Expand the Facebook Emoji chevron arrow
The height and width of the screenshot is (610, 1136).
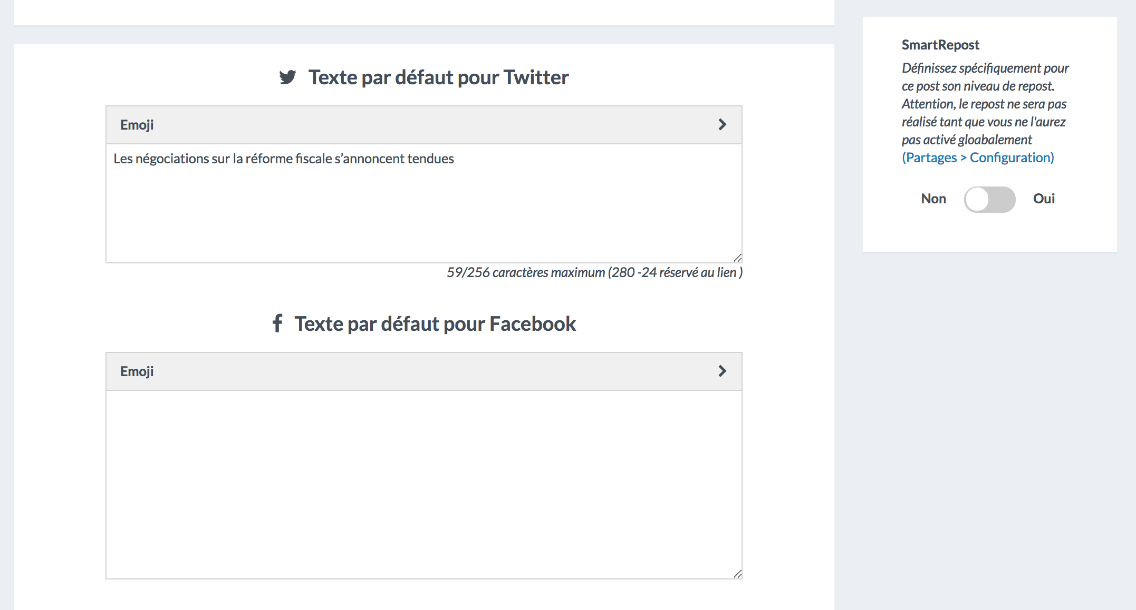pyautogui.click(x=722, y=371)
